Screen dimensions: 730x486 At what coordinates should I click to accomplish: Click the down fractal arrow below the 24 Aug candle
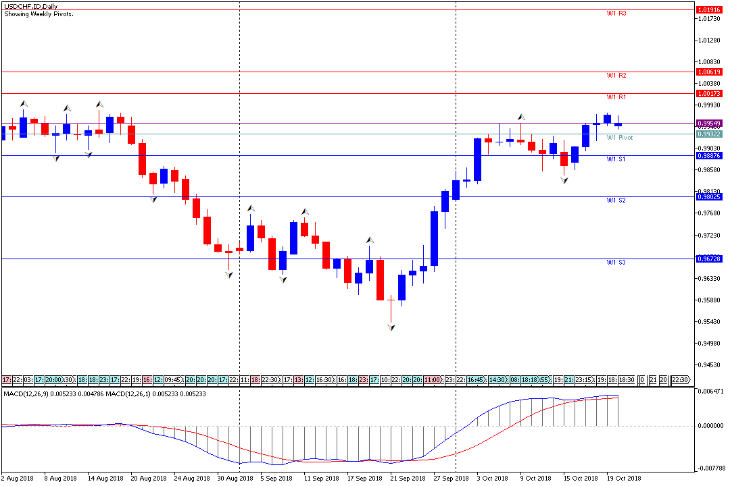click(153, 199)
